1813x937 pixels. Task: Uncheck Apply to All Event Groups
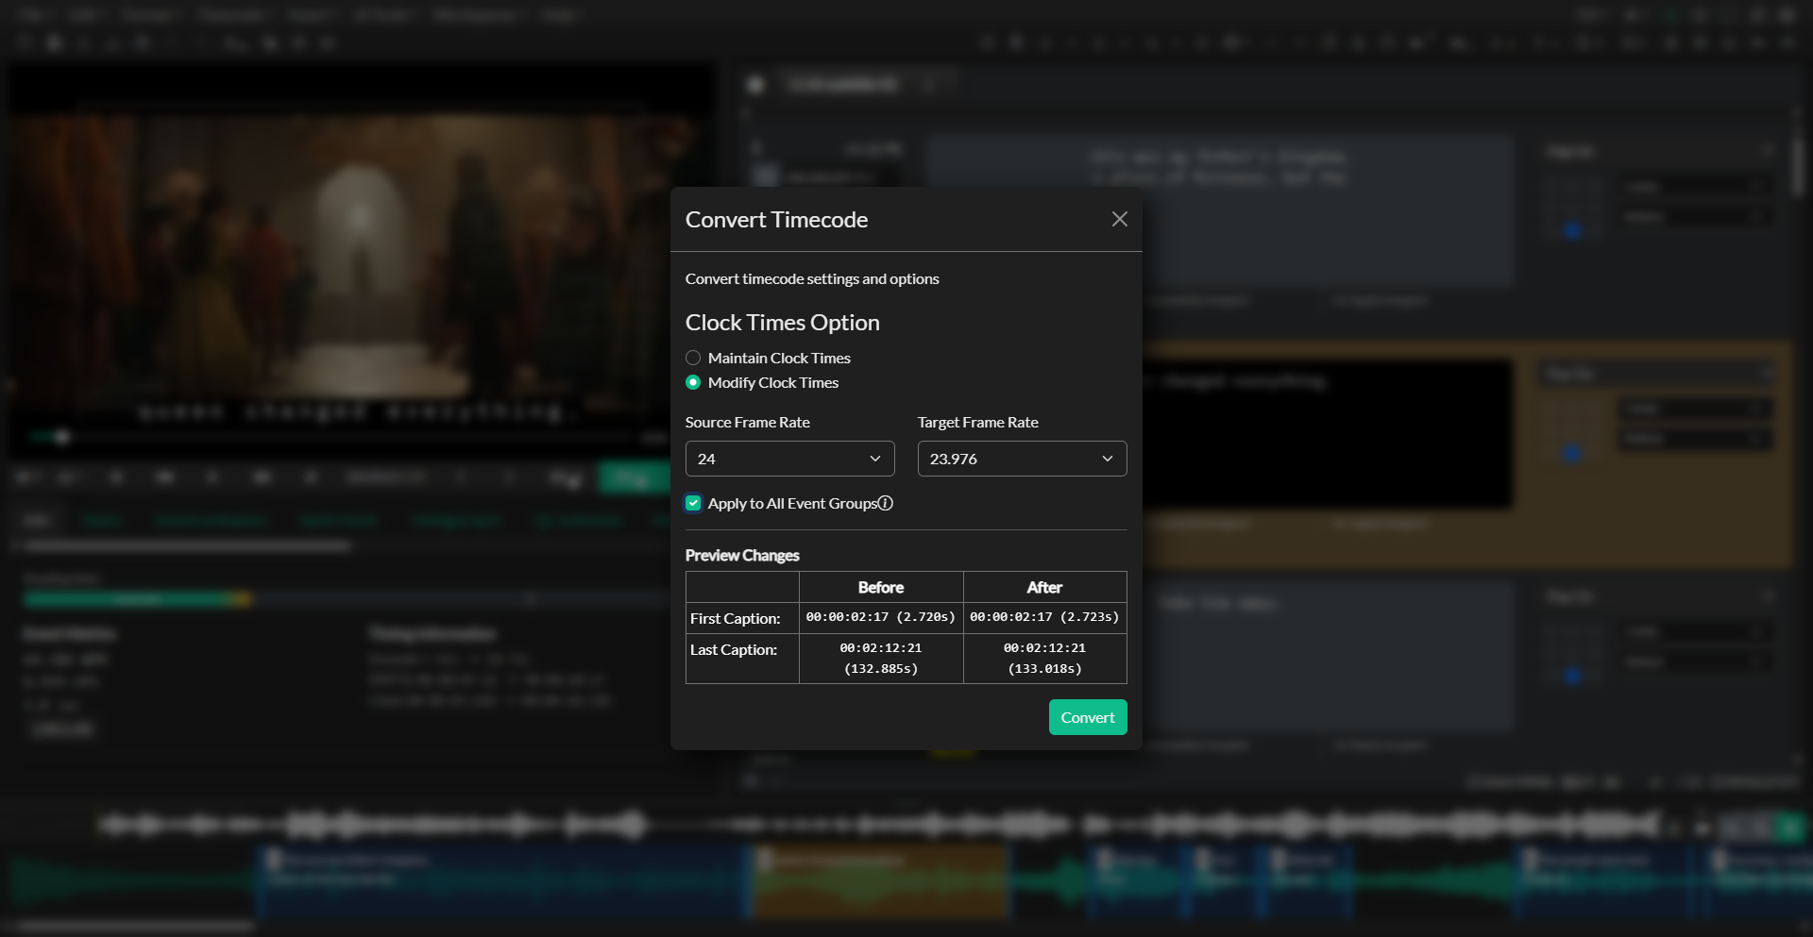pyautogui.click(x=693, y=503)
